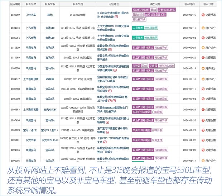222x196 pixels.
Task: Click the 处理反馈 status icon in row 1098553
Action: coord(203,110)
